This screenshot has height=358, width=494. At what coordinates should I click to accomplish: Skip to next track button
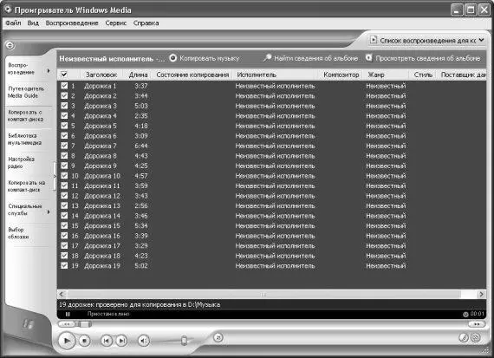click(121, 341)
